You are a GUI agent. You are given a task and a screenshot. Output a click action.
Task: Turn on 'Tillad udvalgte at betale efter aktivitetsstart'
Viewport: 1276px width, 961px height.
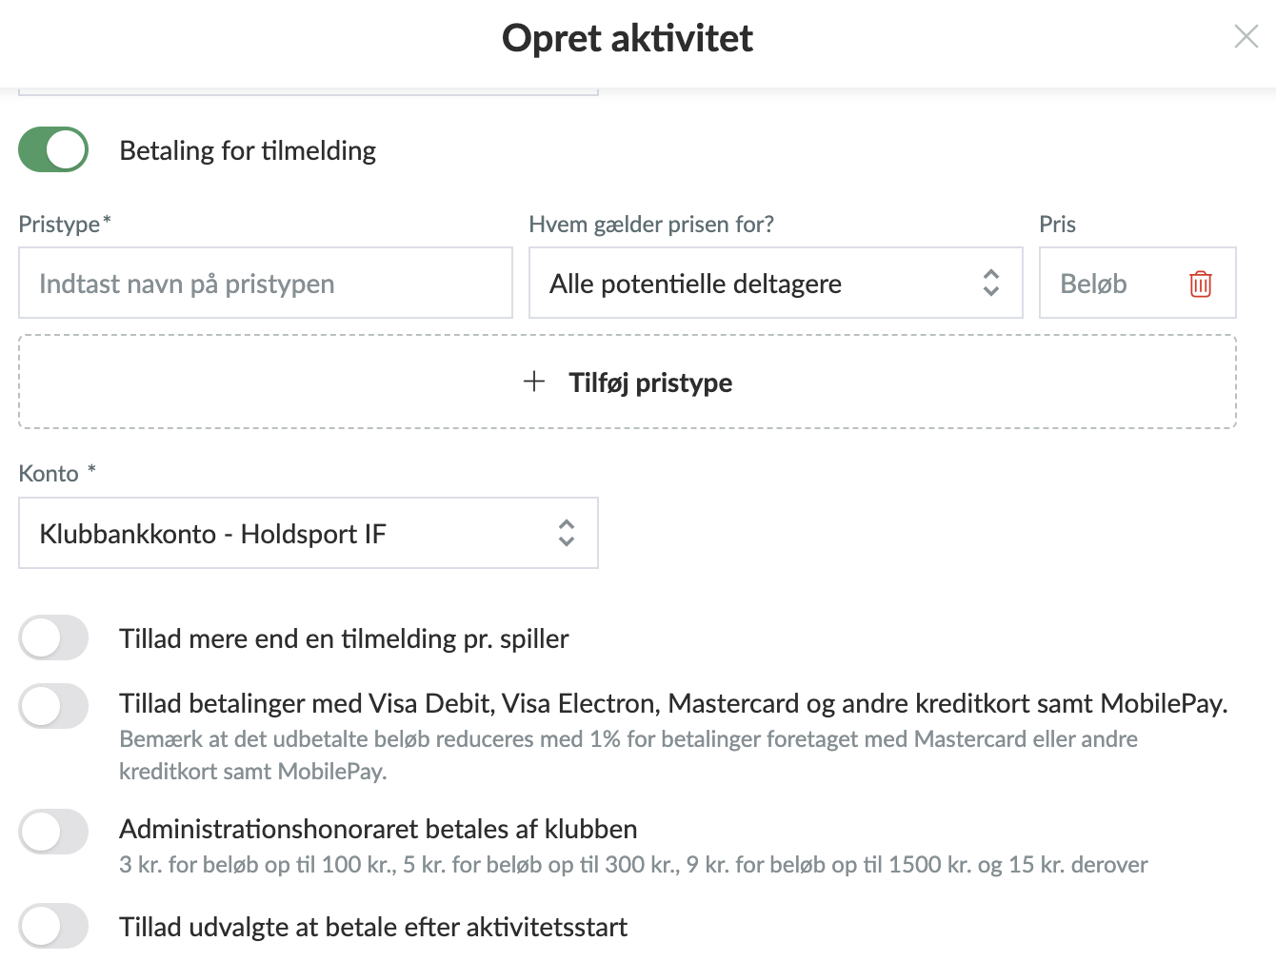[53, 926]
